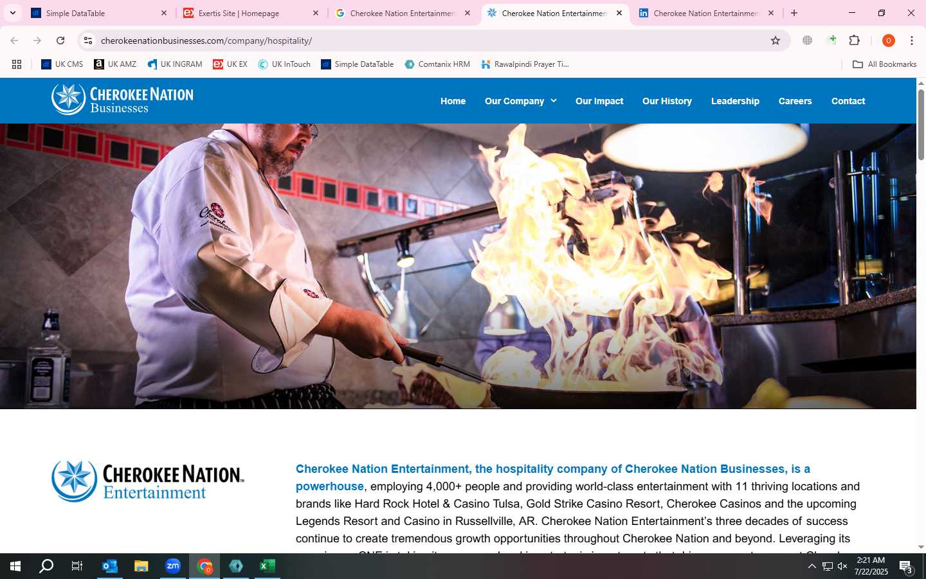Switch to Chrome on the taskbar
Screen dimensions: 926x579
[x=204, y=566]
